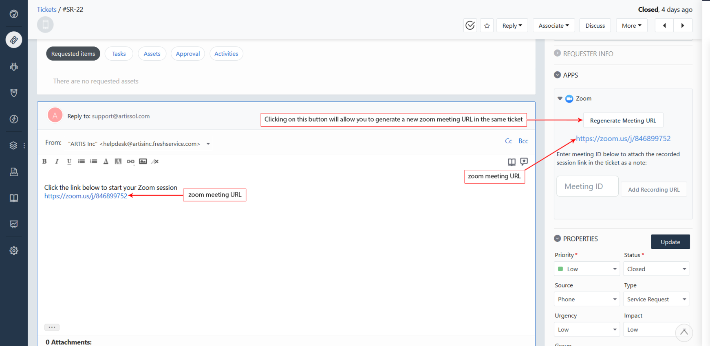This screenshot has height=346, width=710.
Task: Open the Type dropdown showing Service Request
Action: pos(656,299)
